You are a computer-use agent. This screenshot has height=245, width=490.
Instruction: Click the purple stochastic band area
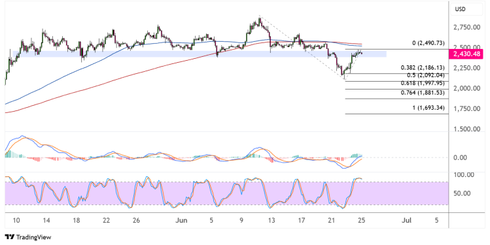coord(226,193)
